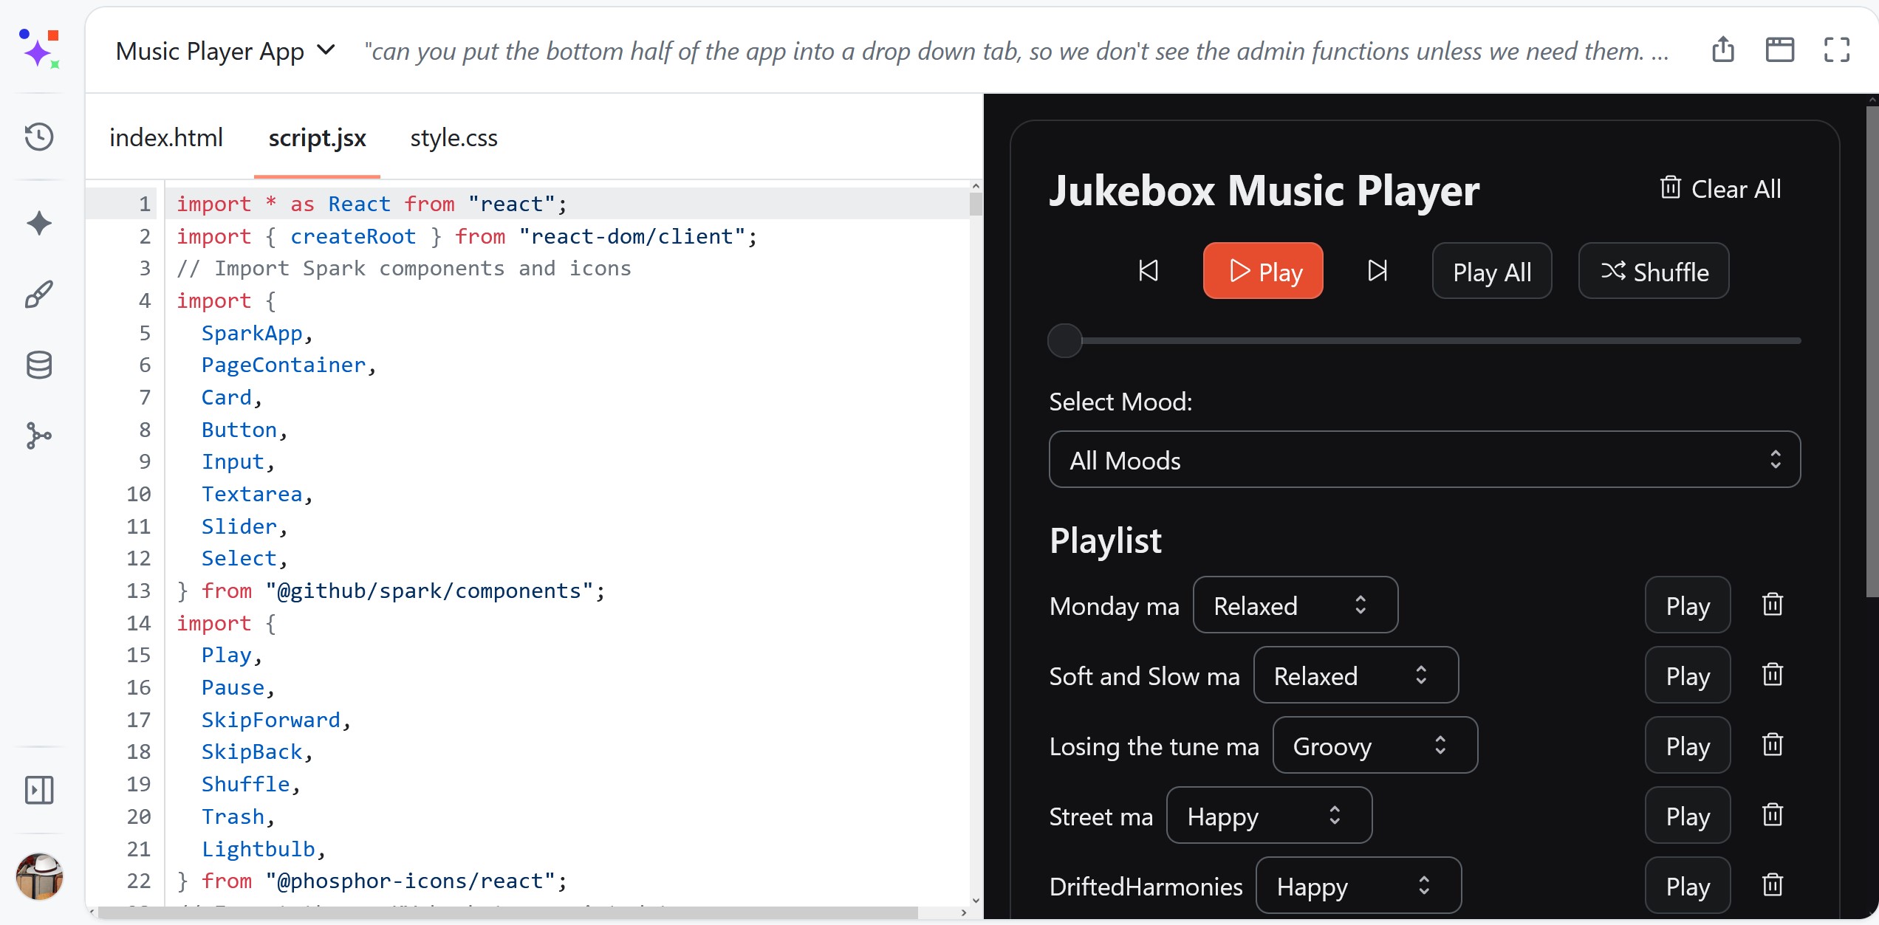Click the sparkle iterate icon in sidebar
This screenshot has width=1879, height=925.
[x=39, y=223]
